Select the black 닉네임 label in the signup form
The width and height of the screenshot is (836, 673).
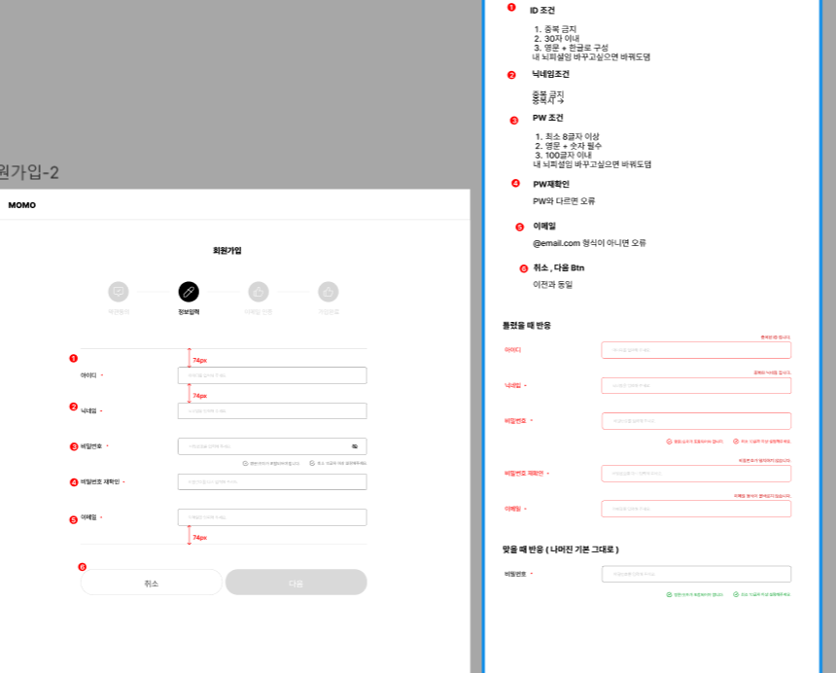tap(88, 411)
